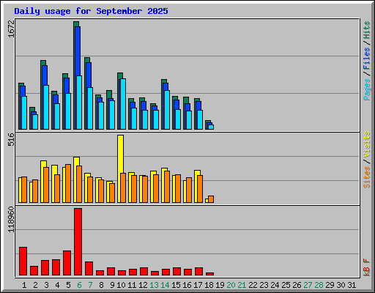The image size is (375, 293).
Task: Click the 'Files' legend label
Action: pyautogui.click(x=366, y=59)
